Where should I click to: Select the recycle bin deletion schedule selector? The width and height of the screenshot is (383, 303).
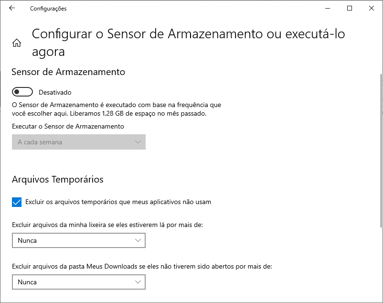pos(78,240)
